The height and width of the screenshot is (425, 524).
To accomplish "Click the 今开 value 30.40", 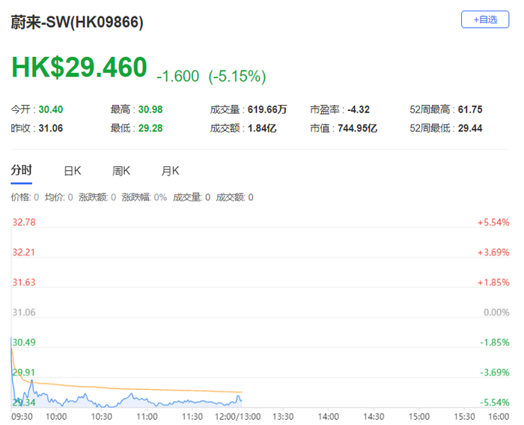I will coord(51,109).
